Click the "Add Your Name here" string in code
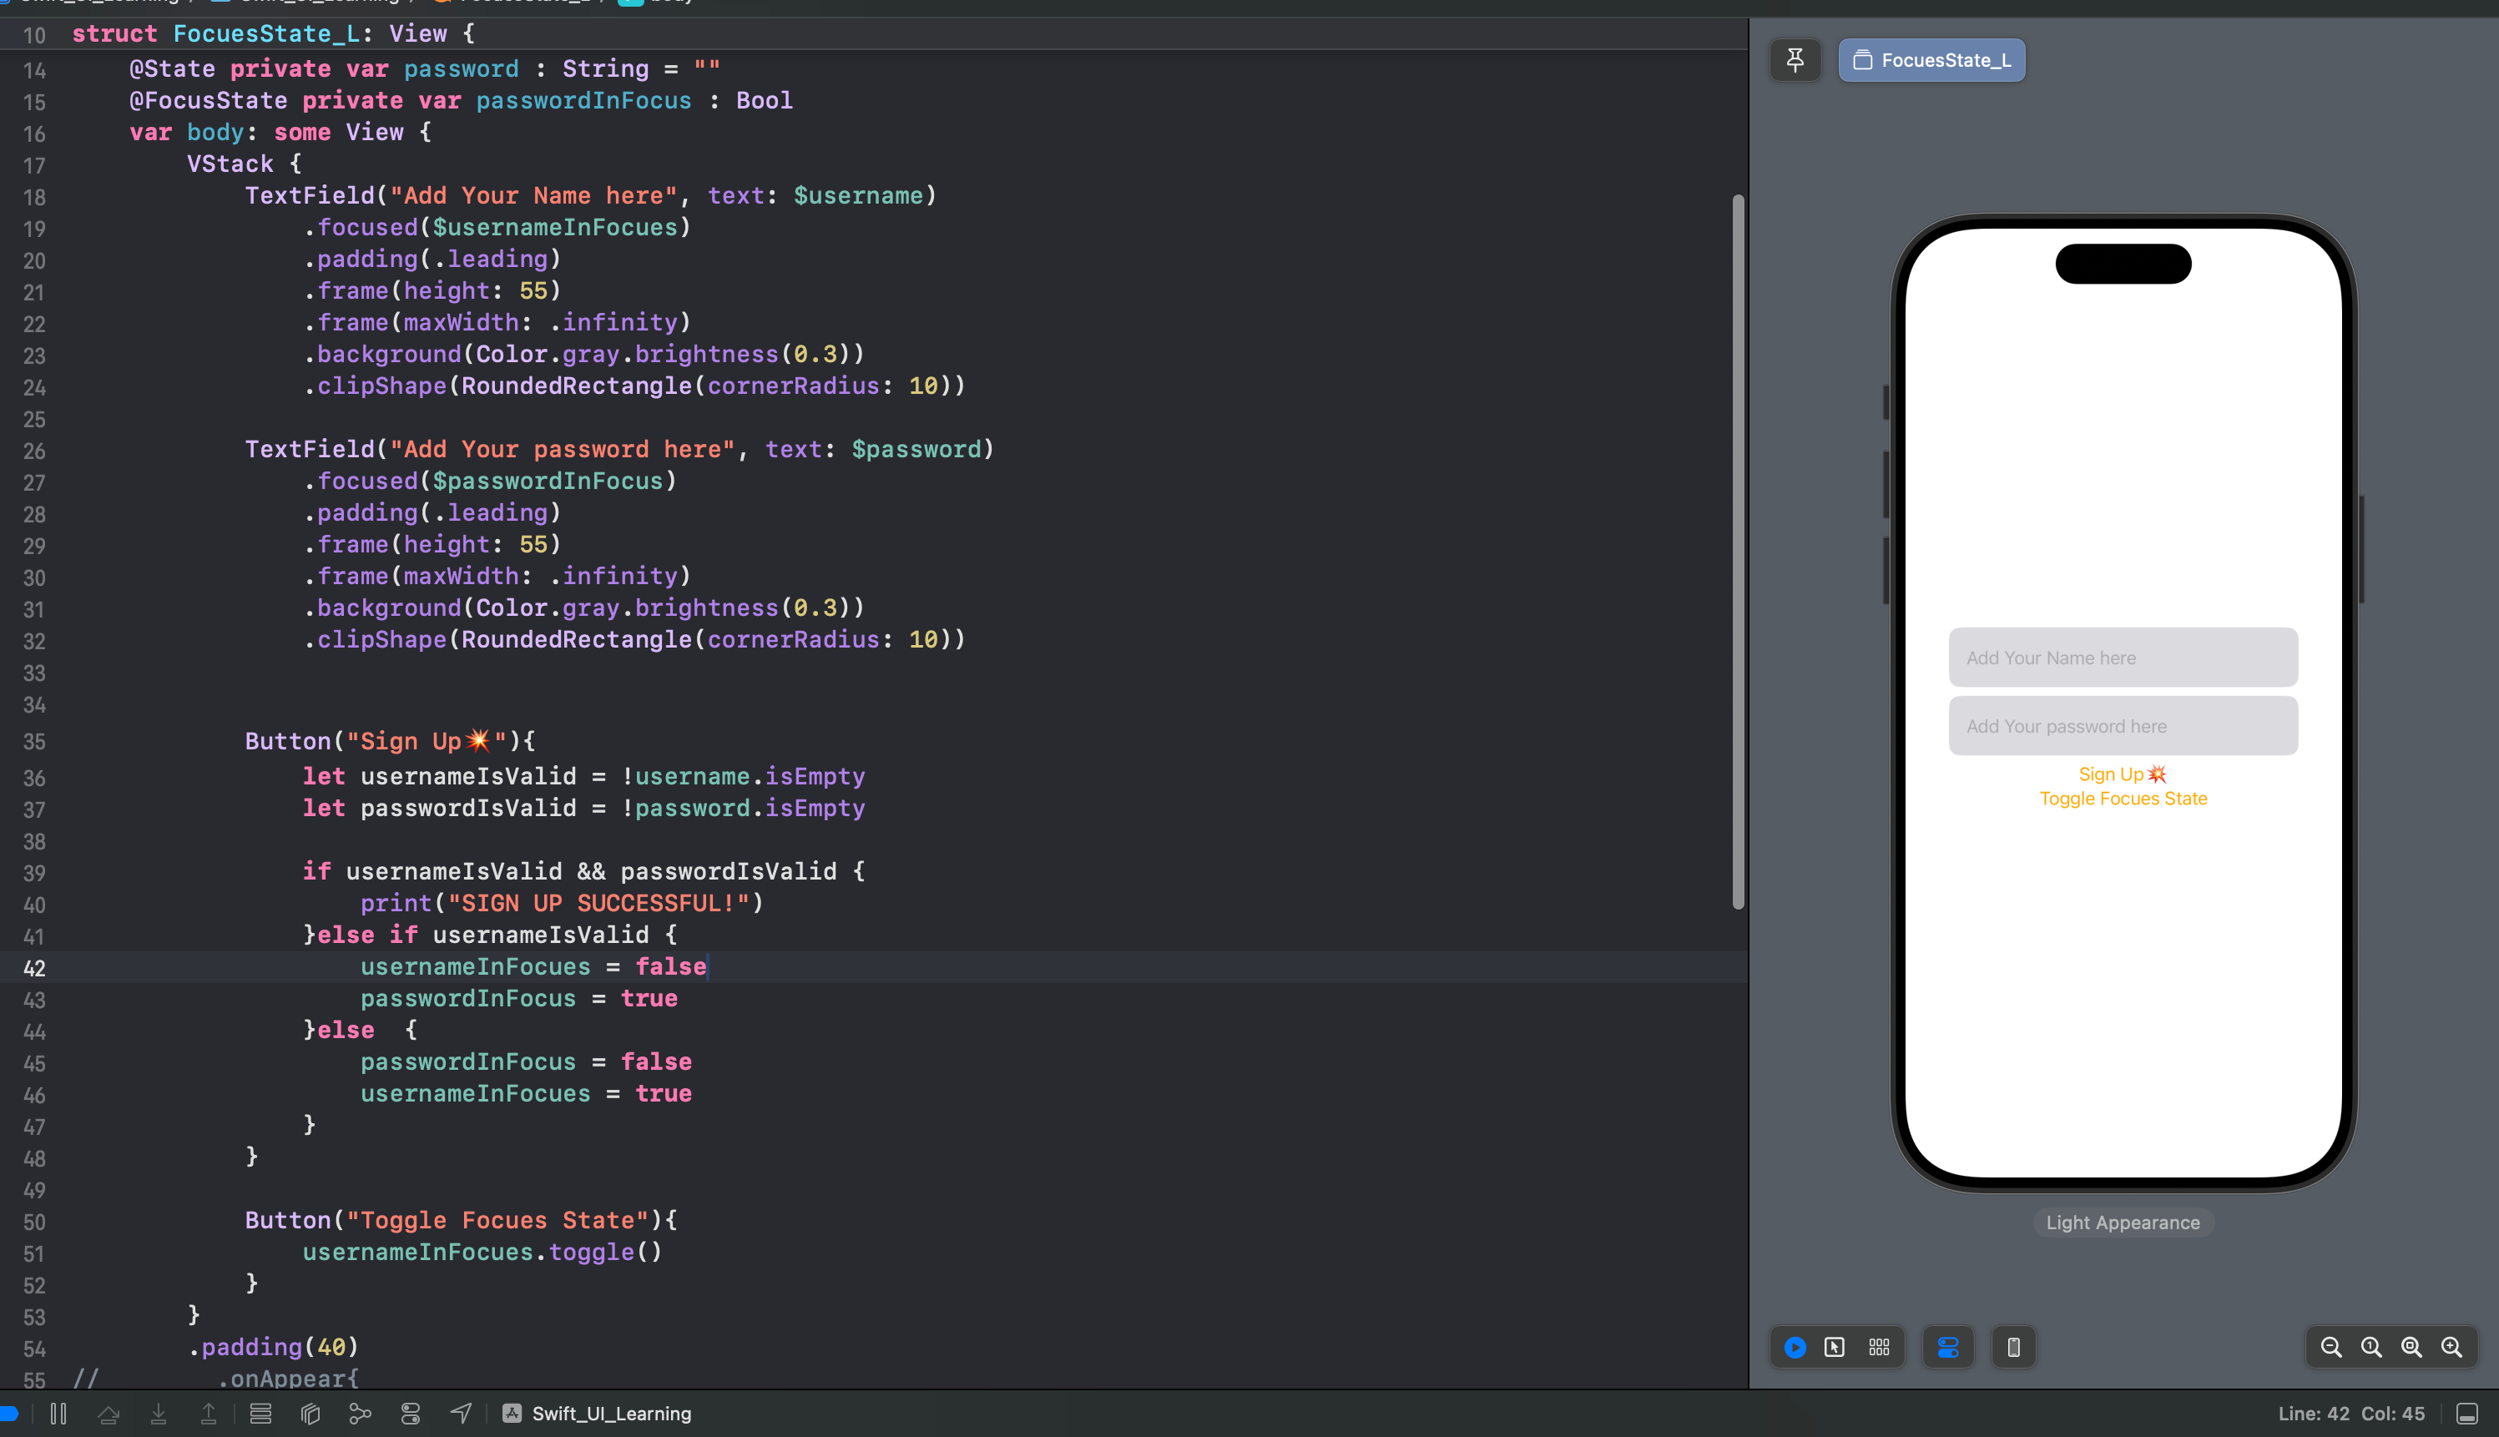Viewport: 2499px width, 1437px height. click(534, 195)
